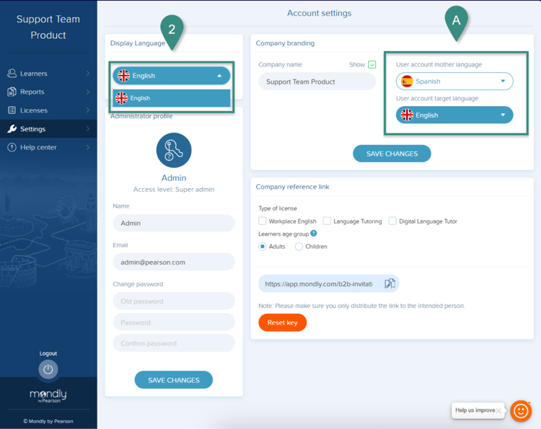Image resolution: width=541 pixels, height=429 pixels.
Task: Check the Digital Language Tutor option
Action: click(x=392, y=221)
